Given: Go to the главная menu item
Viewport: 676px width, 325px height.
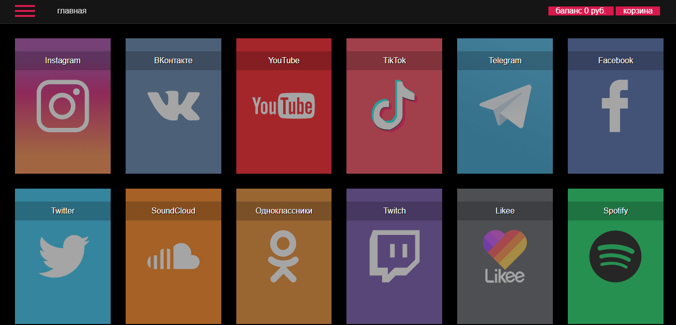Looking at the screenshot, I should 72,11.
